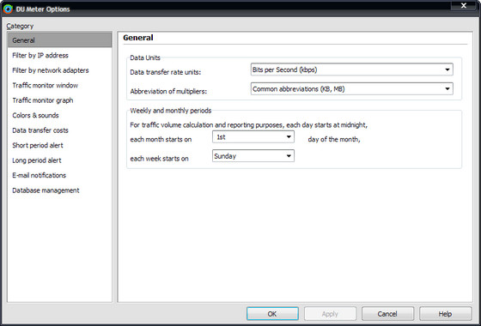Image resolution: width=481 pixels, height=326 pixels.
Task: Select Short period alert category
Action: (60, 145)
